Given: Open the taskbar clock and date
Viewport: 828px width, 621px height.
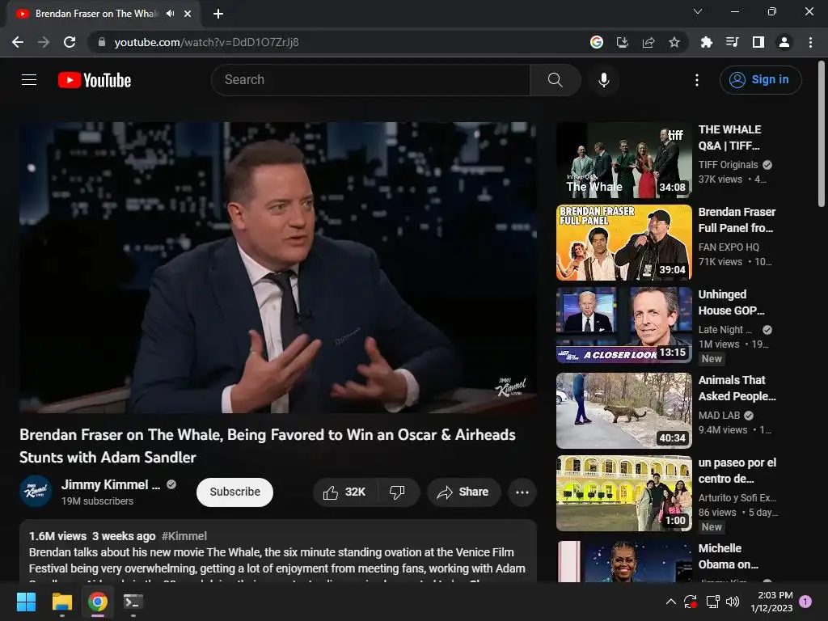Looking at the screenshot, I should (771, 602).
